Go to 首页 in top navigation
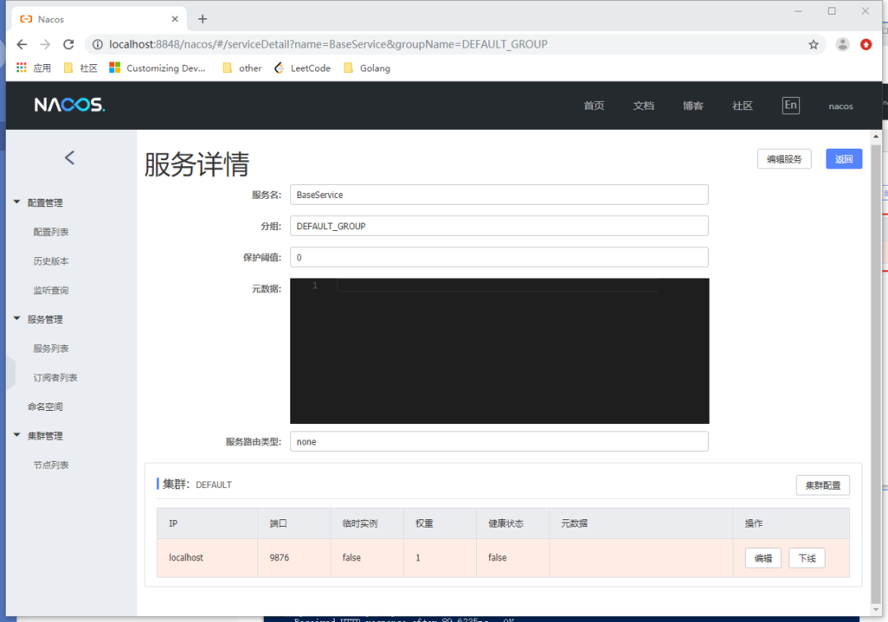The width and height of the screenshot is (888, 622). (x=594, y=106)
